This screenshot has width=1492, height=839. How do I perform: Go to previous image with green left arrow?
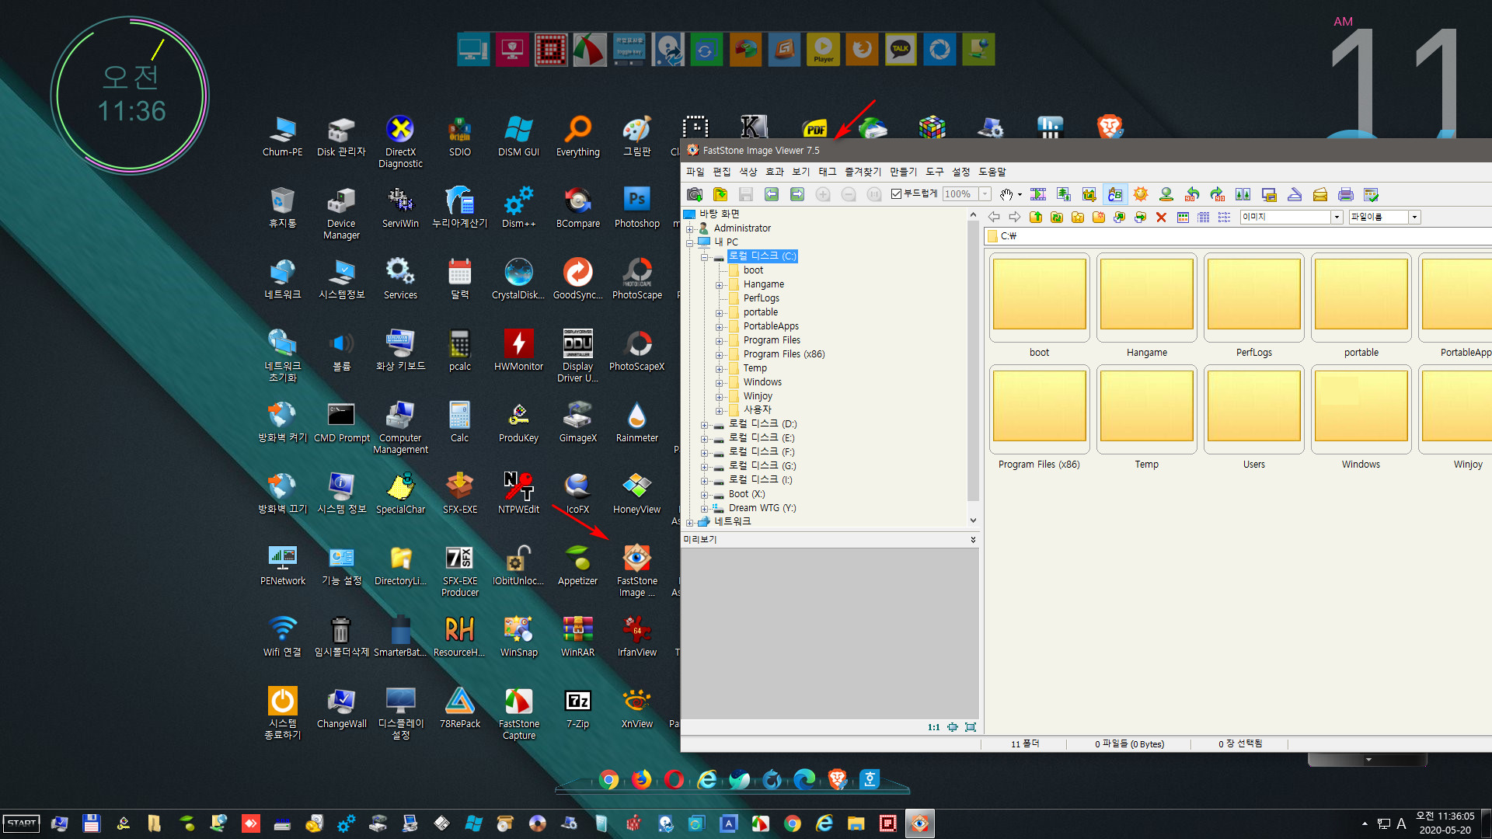point(772,194)
